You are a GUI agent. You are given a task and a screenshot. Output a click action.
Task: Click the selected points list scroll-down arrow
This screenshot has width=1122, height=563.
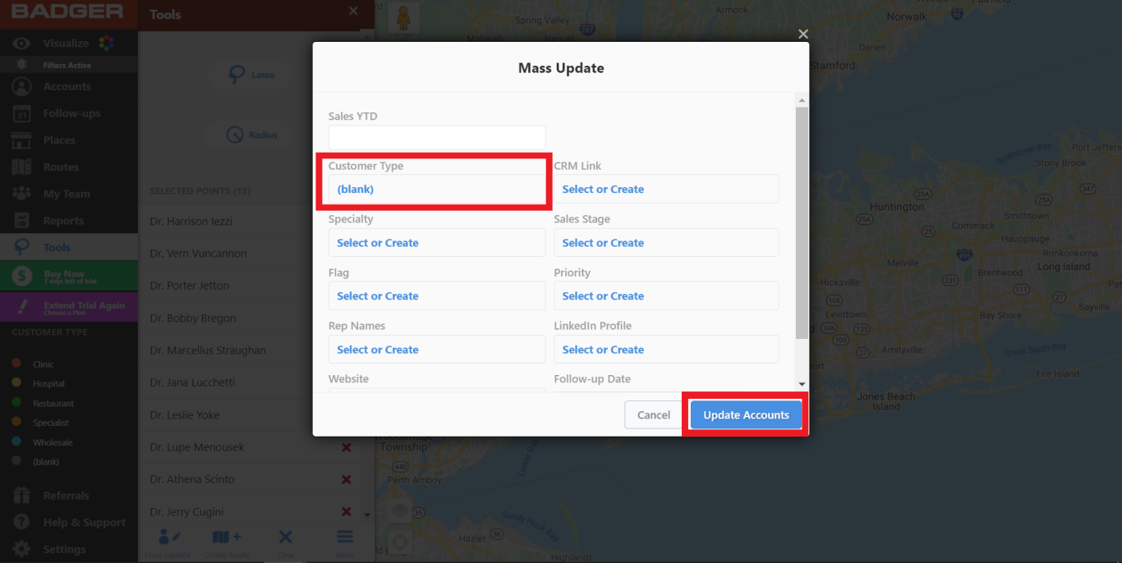pos(367,515)
